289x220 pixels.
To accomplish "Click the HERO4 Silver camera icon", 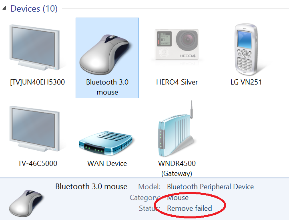I will click(x=177, y=44).
